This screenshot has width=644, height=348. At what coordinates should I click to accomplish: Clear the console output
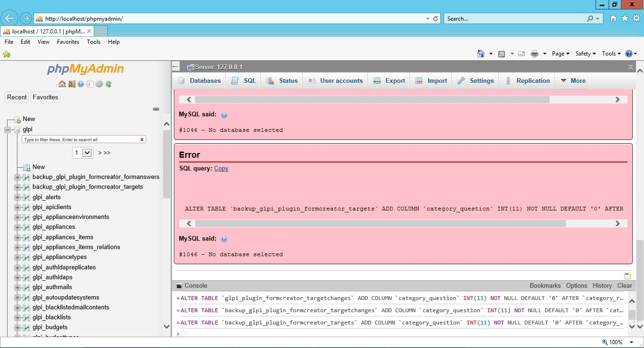(x=624, y=285)
